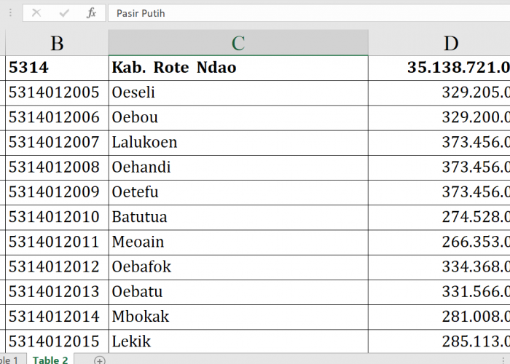
Task: Click the formula bar showing Pasir Putih
Action: 306,13
